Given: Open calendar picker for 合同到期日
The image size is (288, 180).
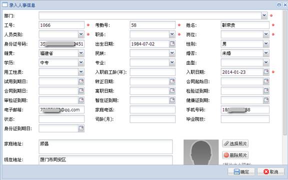Looking at the screenshot, I should point(81,91).
